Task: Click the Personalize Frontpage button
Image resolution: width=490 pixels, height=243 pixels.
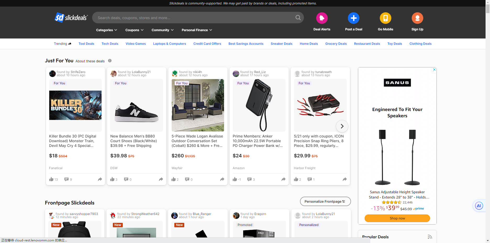Action: tap(325, 201)
